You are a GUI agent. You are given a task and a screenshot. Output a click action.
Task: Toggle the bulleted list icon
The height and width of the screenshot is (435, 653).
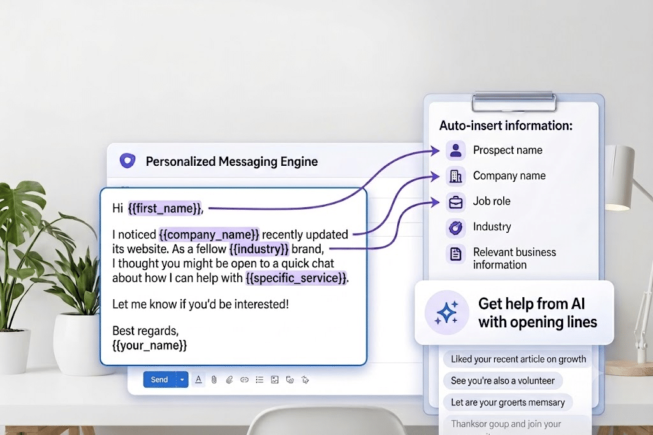pyautogui.click(x=260, y=380)
